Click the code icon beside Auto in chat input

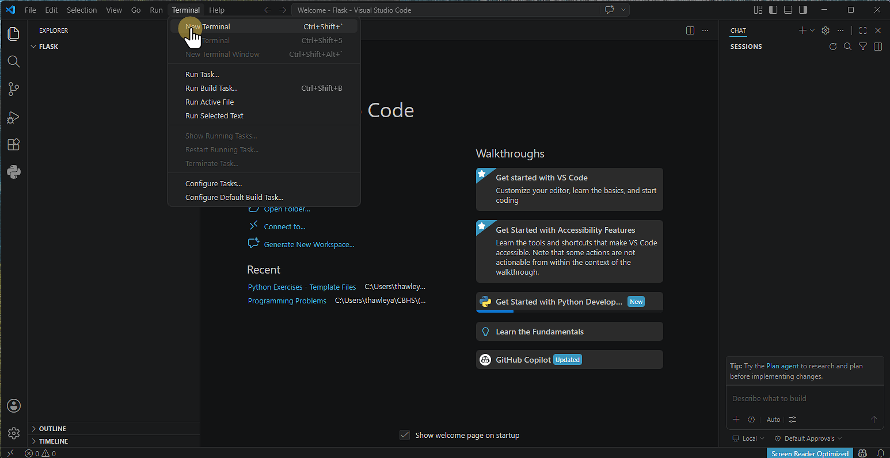coord(751,419)
